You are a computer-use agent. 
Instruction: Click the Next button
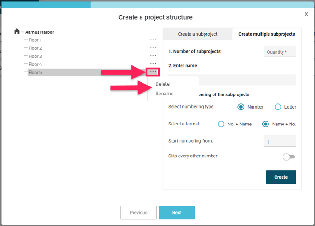tap(176, 213)
